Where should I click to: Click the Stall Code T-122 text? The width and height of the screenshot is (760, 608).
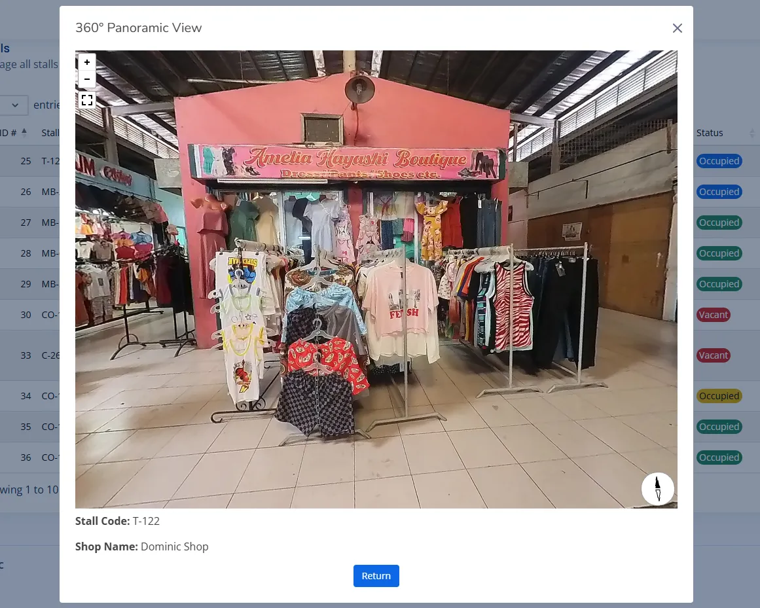pos(117,521)
